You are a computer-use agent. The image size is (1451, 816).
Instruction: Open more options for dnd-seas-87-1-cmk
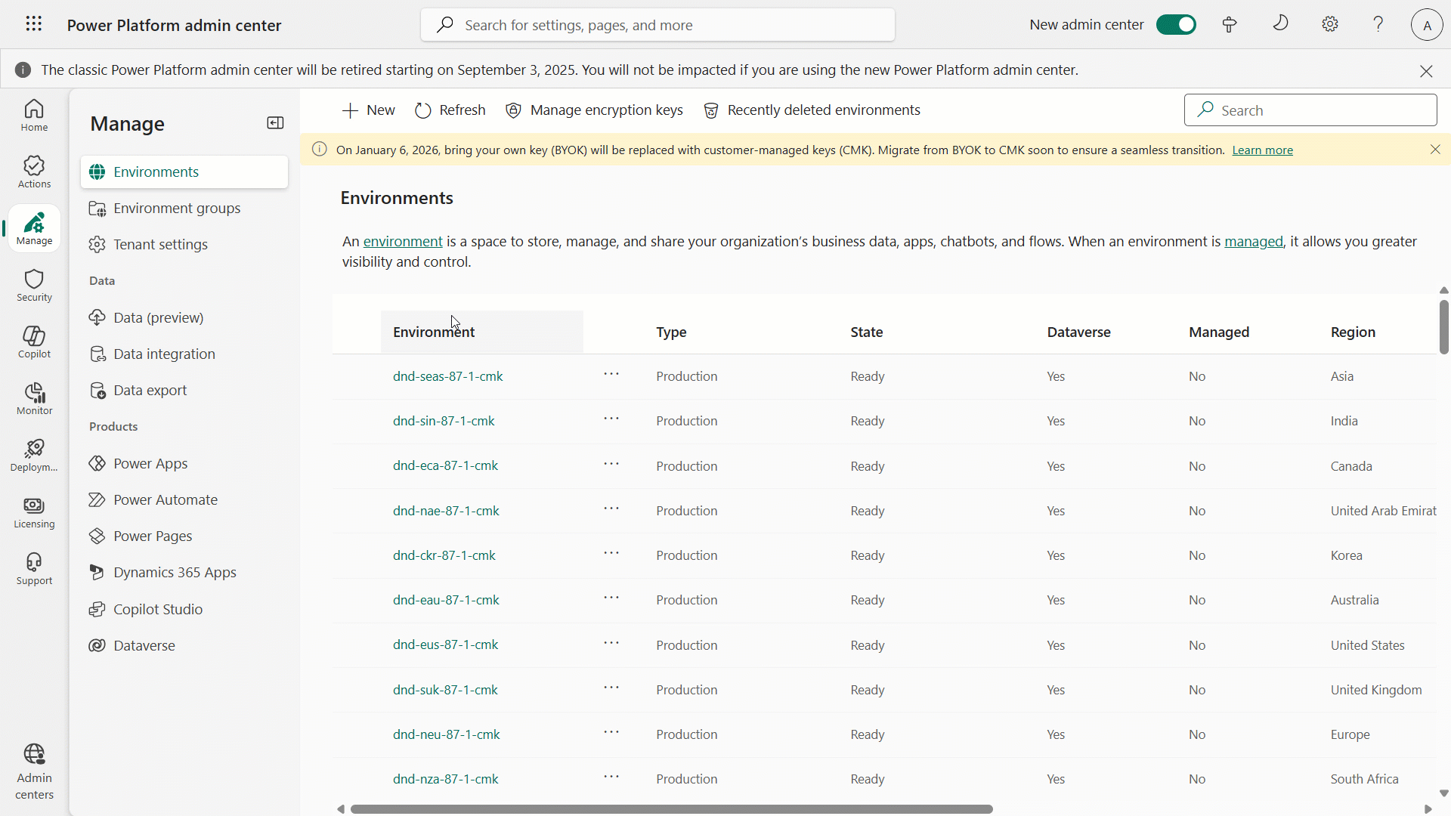[611, 375]
